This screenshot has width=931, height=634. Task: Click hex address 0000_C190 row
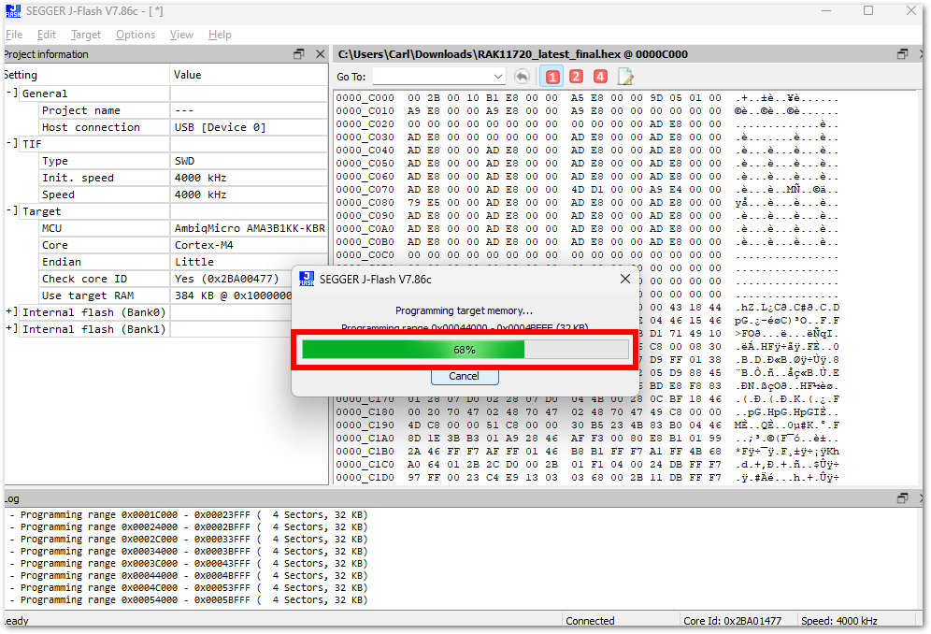(587, 425)
